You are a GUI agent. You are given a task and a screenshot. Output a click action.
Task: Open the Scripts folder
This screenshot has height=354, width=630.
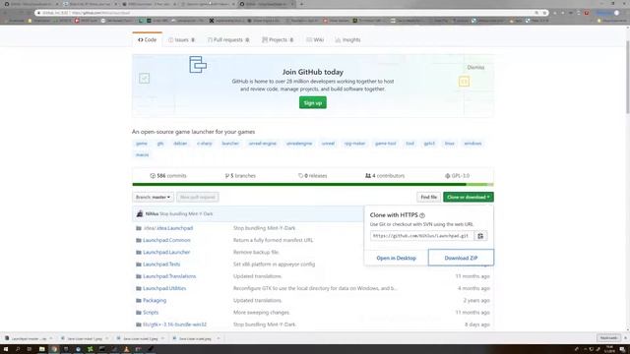click(151, 313)
